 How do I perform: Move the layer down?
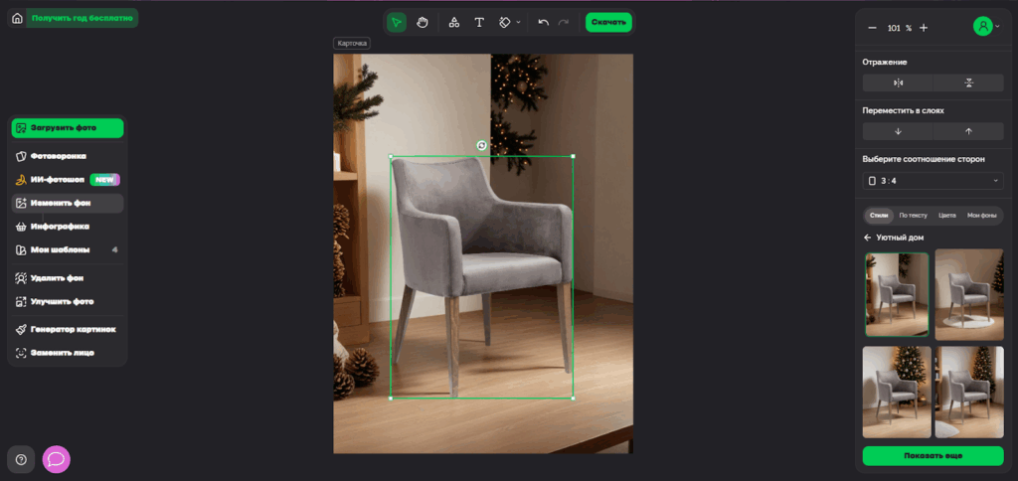click(898, 131)
